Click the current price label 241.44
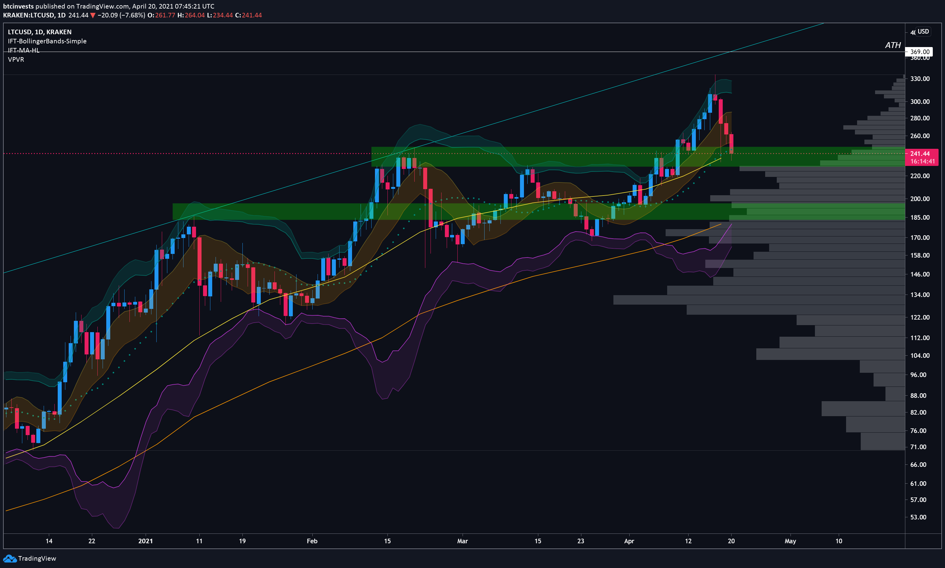 (920, 153)
